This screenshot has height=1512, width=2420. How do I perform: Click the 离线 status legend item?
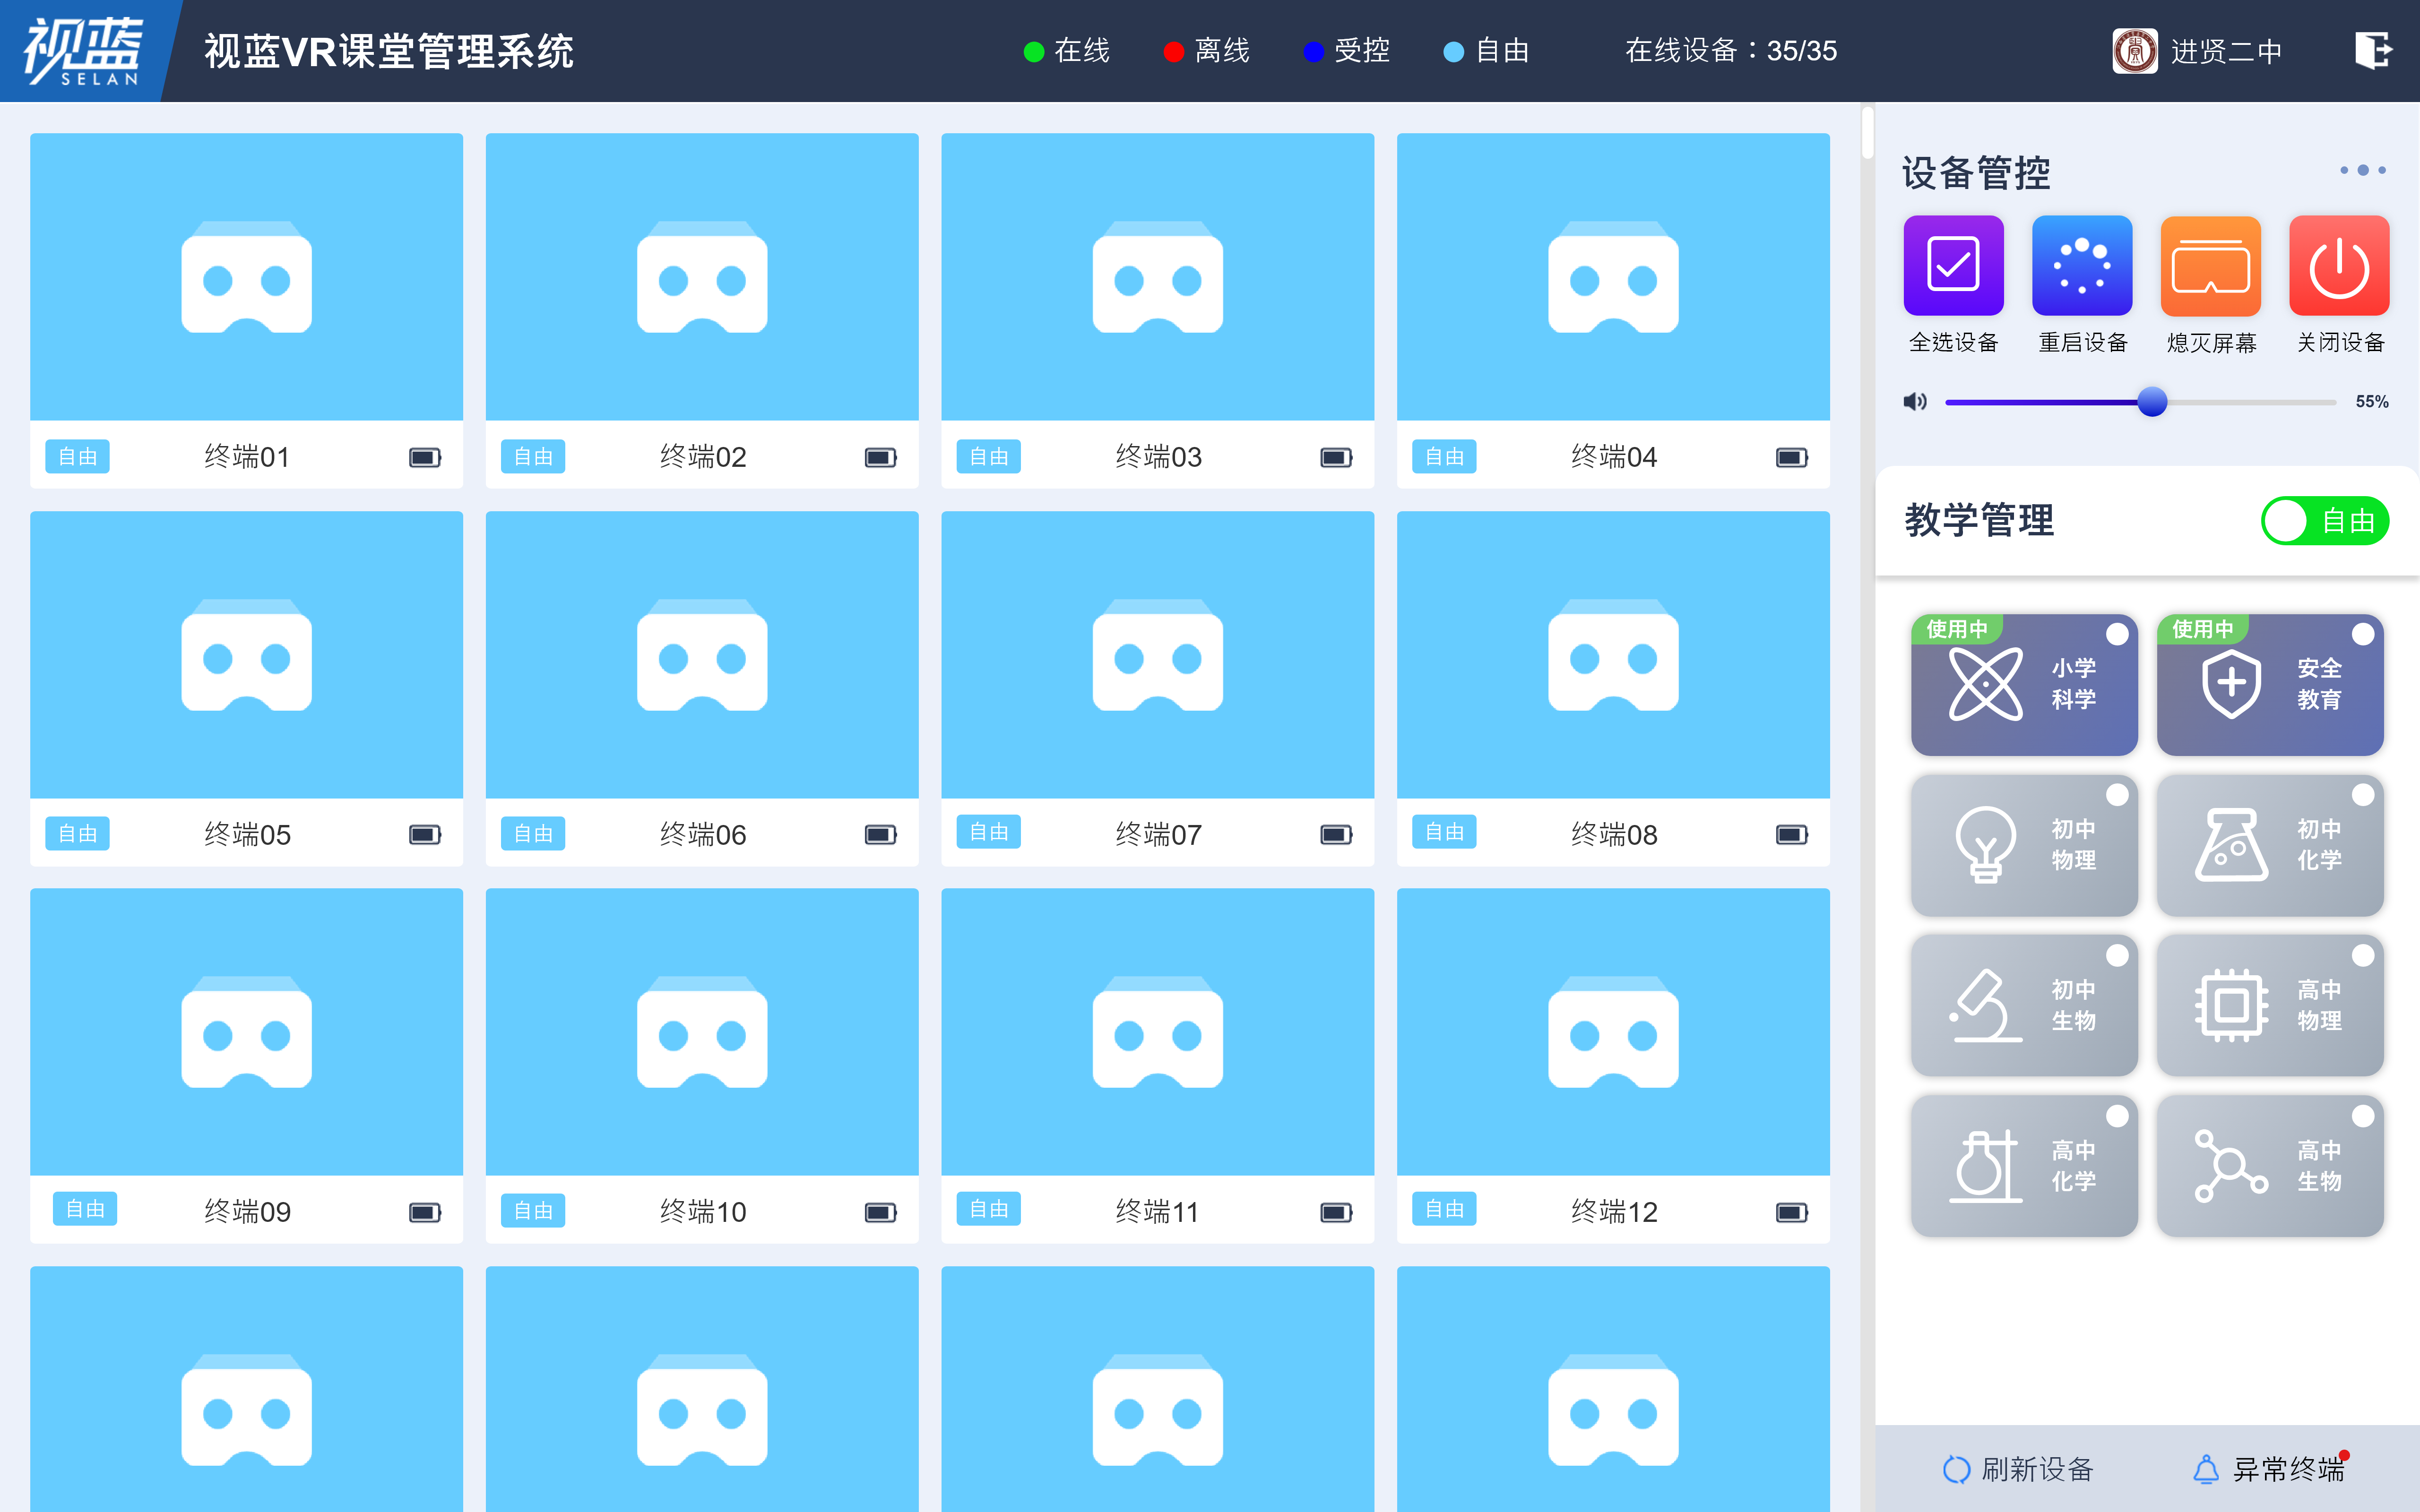[x=1207, y=51]
